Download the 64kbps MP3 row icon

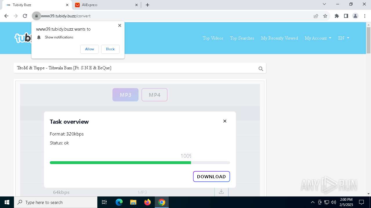[221, 192]
